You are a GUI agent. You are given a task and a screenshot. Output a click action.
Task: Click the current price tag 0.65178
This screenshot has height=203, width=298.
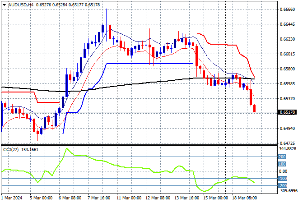287,112
